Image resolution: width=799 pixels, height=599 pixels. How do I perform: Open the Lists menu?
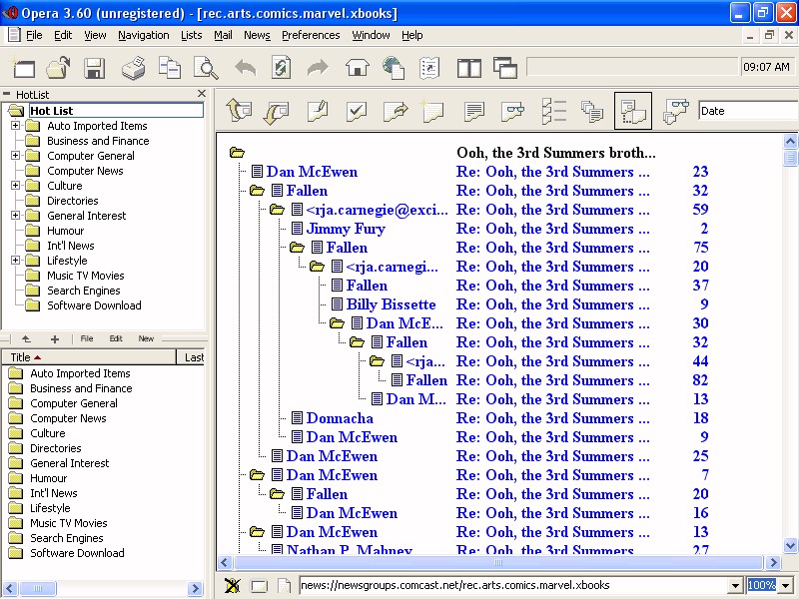[191, 35]
